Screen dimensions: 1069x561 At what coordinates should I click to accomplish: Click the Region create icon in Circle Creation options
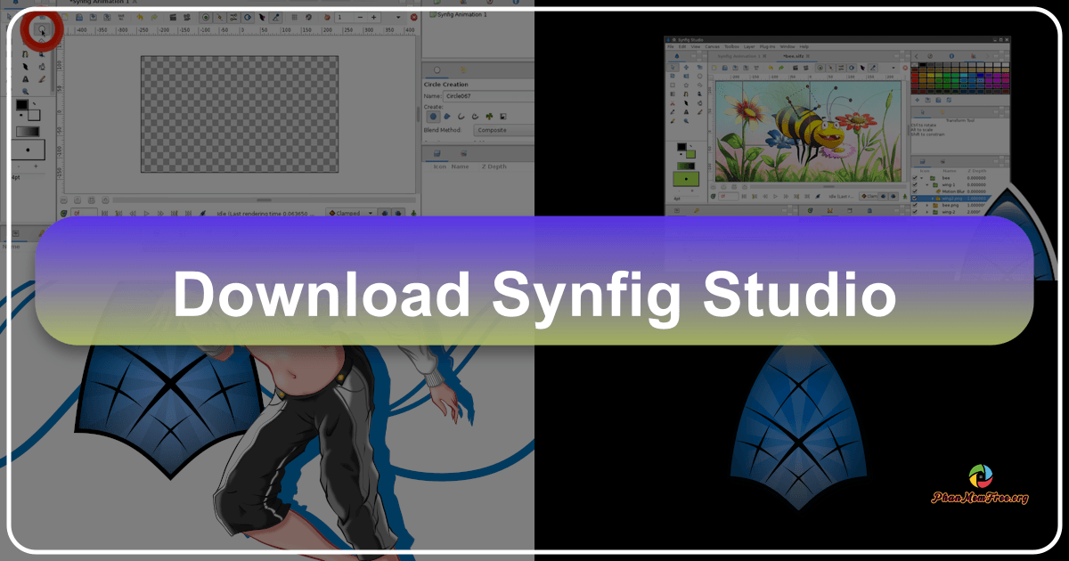[447, 116]
